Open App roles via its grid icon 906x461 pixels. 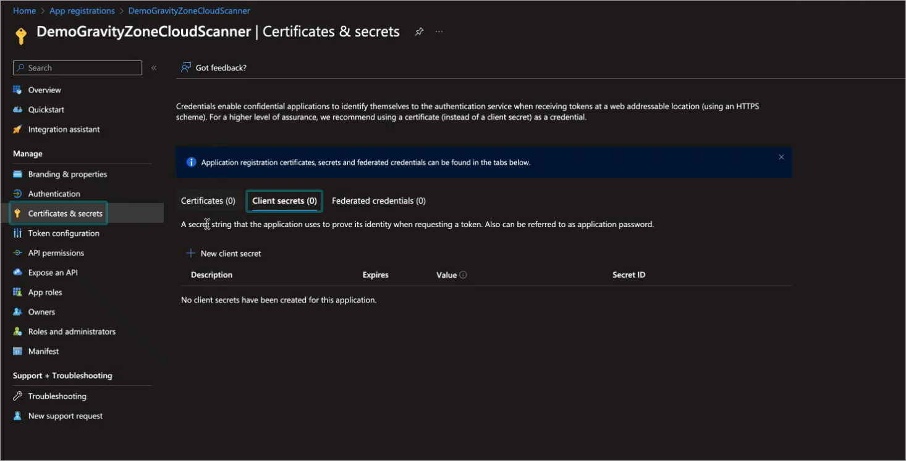click(x=18, y=292)
